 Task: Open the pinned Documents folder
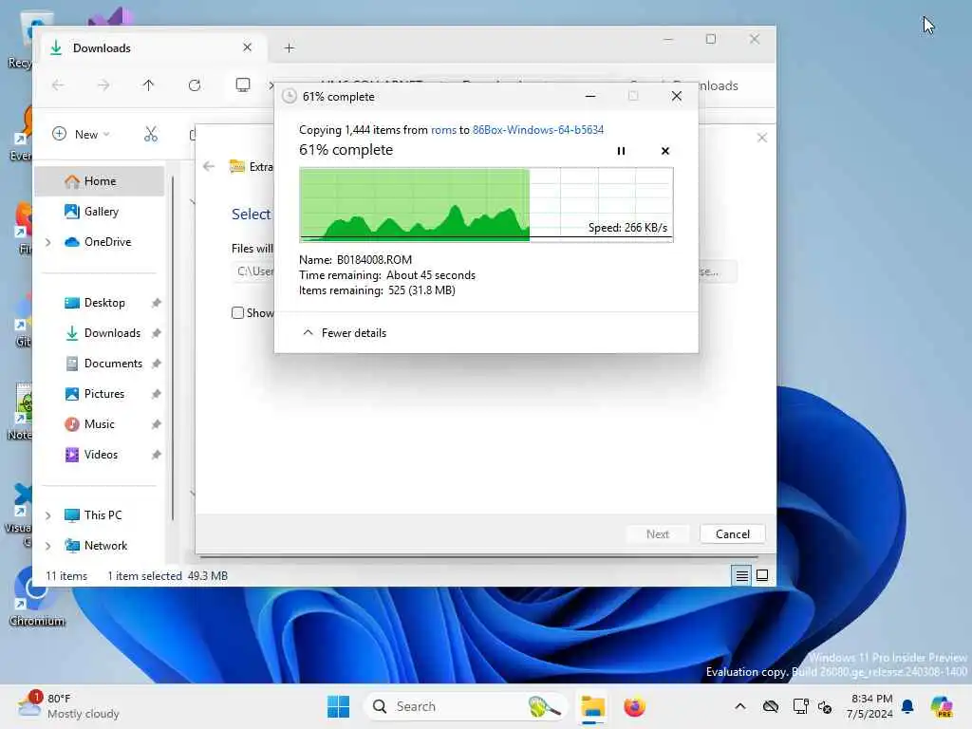[103, 364]
